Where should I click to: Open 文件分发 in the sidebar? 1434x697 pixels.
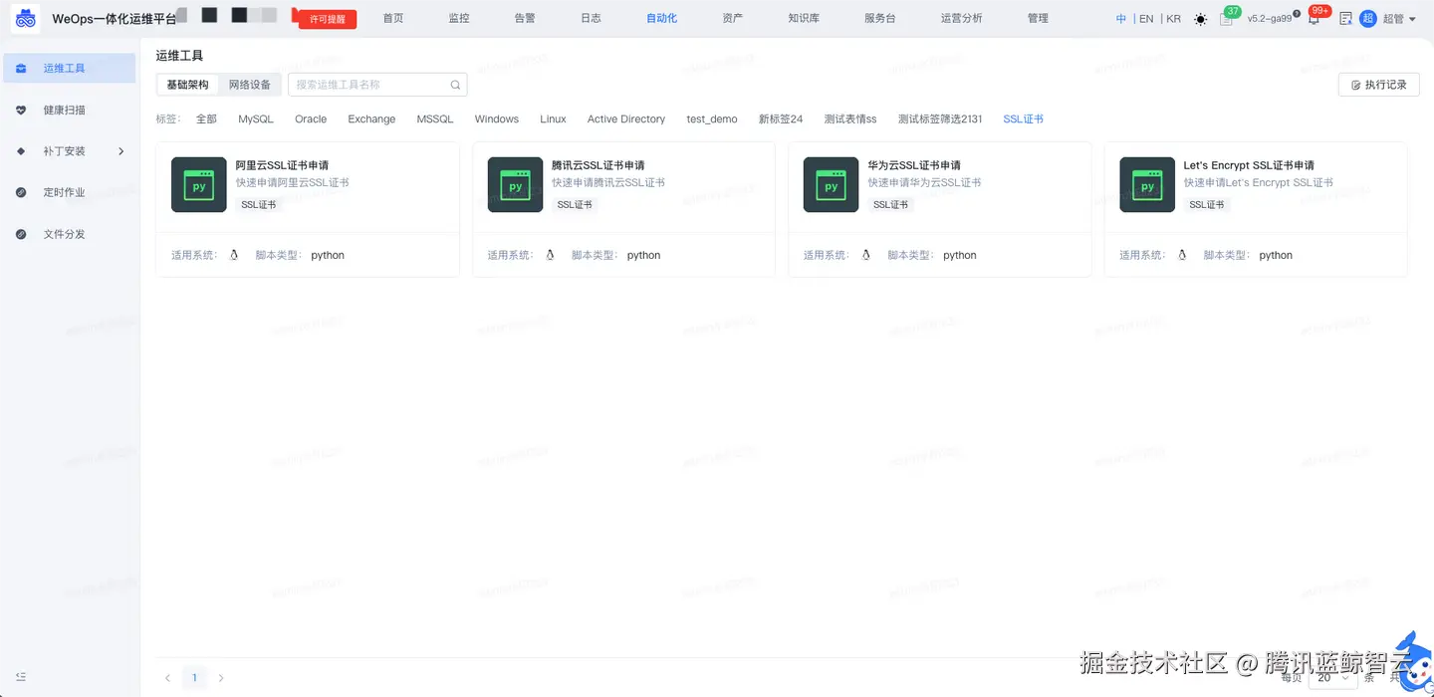pyautogui.click(x=69, y=234)
